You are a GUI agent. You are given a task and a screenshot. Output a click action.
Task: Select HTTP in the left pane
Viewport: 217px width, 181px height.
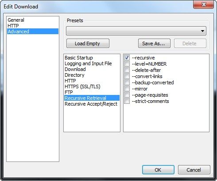point(33,26)
